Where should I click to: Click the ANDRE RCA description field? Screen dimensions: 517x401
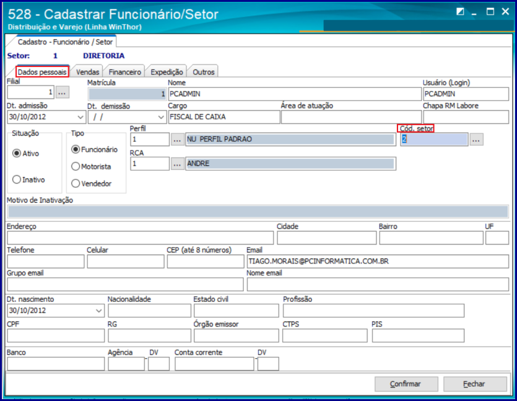click(290, 164)
